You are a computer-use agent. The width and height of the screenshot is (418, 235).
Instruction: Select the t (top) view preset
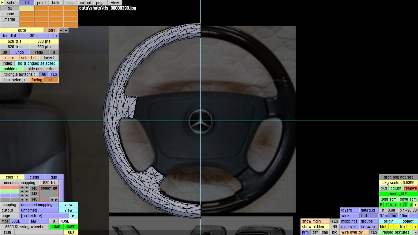pyautogui.click(x=406, y=205)
